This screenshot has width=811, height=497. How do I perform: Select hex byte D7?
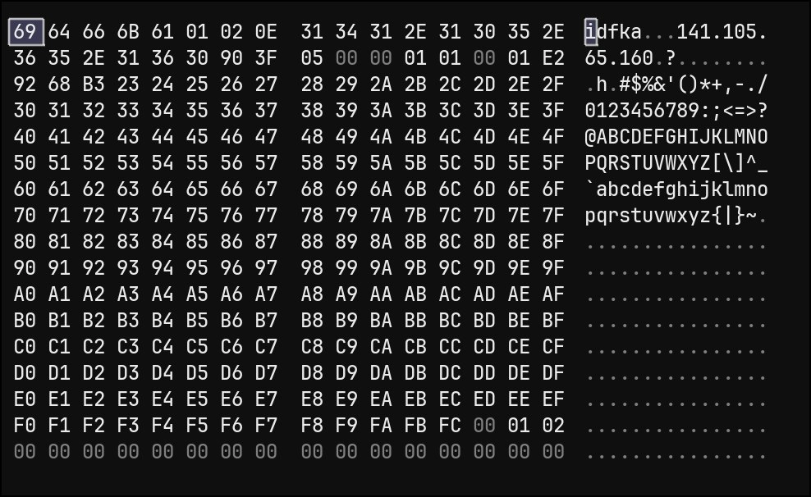265,373
